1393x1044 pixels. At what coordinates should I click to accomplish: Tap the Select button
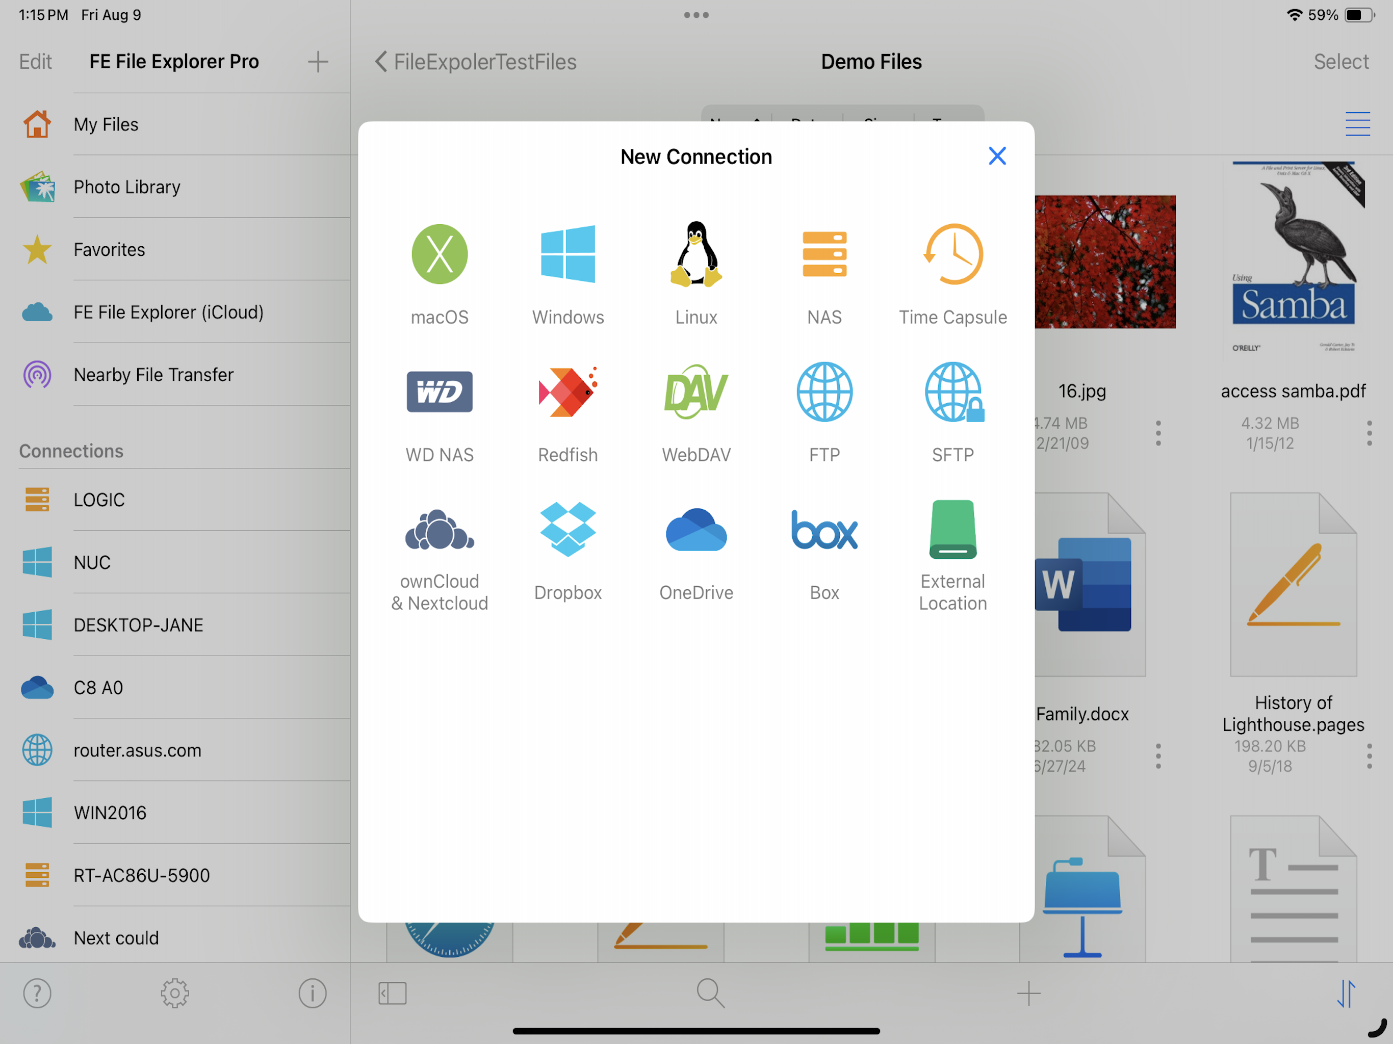pyautogui.click(x=1340, y=62)
